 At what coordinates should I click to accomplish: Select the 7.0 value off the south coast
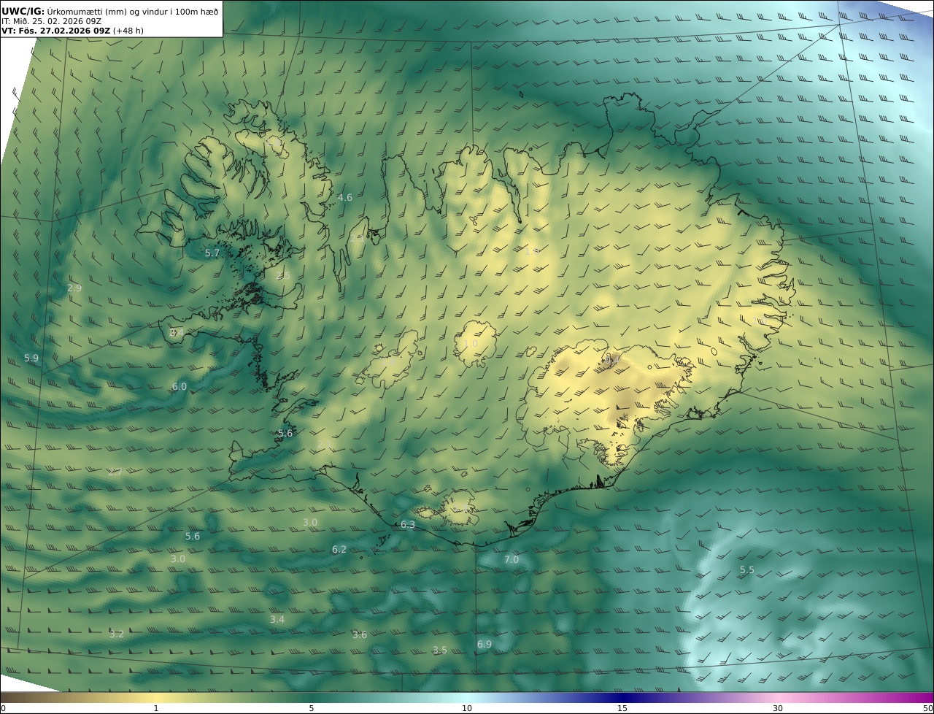[512, 560]
